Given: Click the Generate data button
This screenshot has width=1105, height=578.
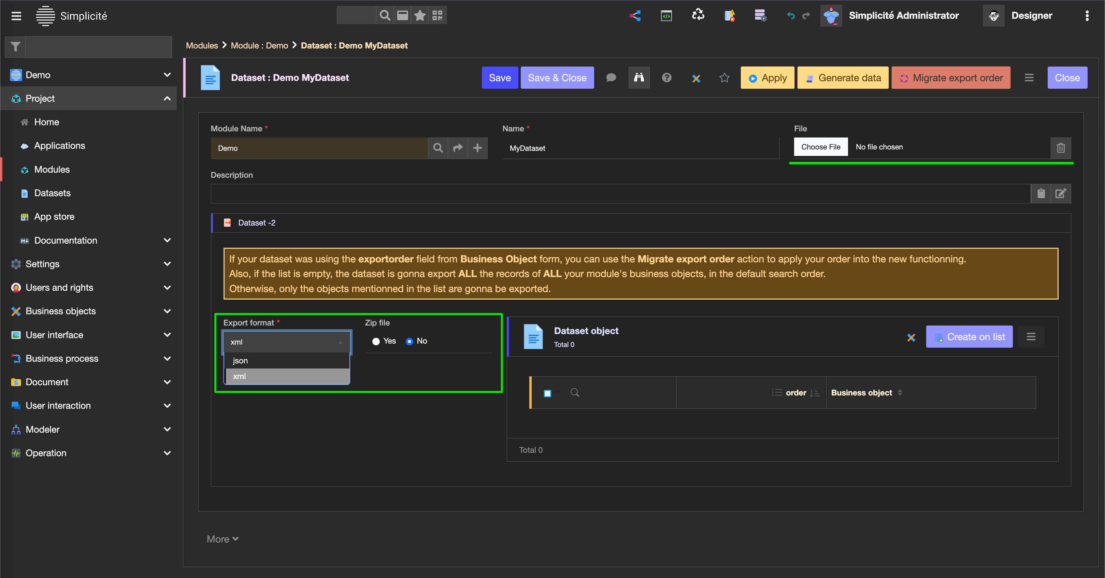Looking at the screenshot, I should [843, 77].
